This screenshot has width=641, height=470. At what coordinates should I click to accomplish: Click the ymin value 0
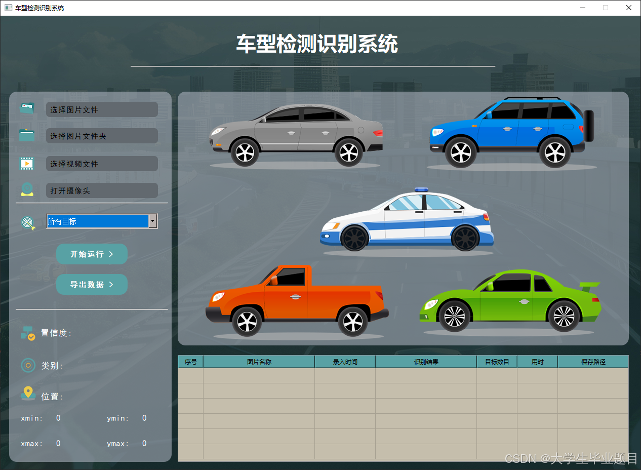tap(144, 418)
